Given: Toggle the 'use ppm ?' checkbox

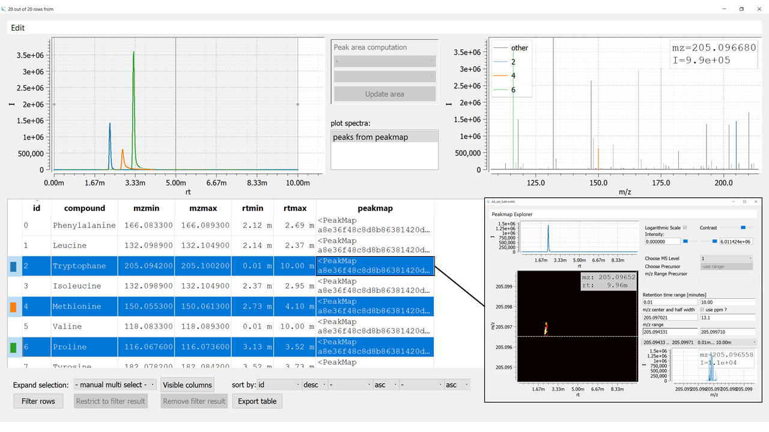Looking at the screenshot, I should click(x=702, y=310).
